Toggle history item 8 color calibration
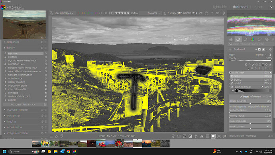 [x=45, y=72]
